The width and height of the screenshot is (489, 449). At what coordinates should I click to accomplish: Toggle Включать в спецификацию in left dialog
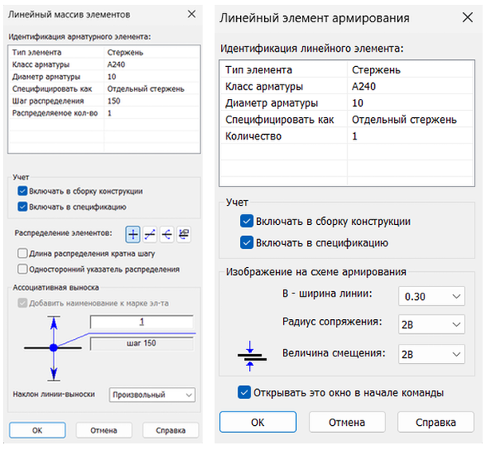click(22, 207)
